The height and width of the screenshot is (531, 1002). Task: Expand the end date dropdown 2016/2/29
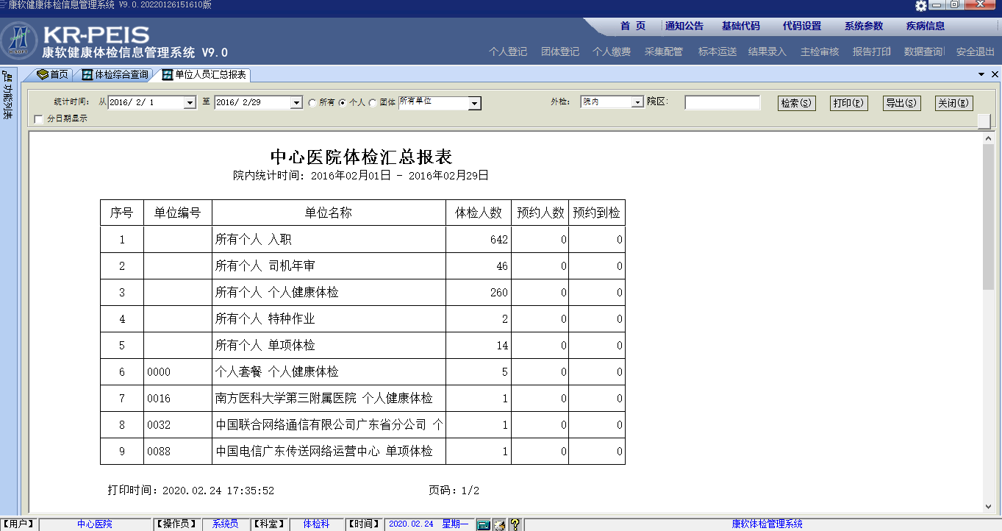pyautogui.click(x=296, y=103)
